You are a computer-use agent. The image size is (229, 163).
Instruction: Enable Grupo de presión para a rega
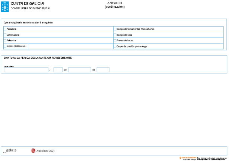coord(115,46)
